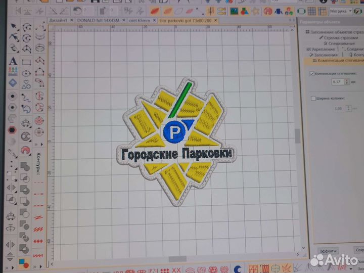This screenshot has height=273, width=364.
Task: Close the Дизайн1 tab
Action: (x=71, y=20)
